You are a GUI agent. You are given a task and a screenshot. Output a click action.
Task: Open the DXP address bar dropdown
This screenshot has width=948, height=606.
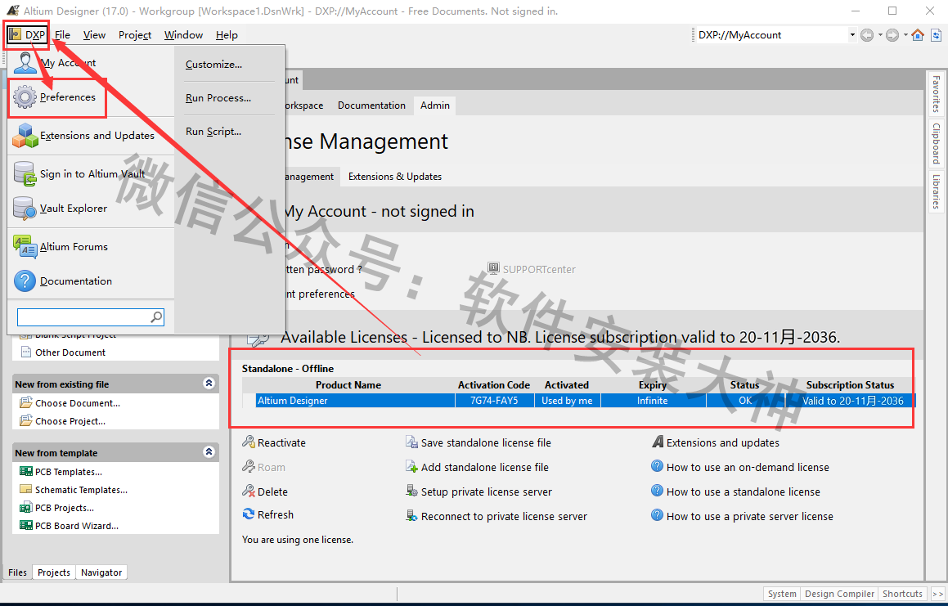coord(851,35)
